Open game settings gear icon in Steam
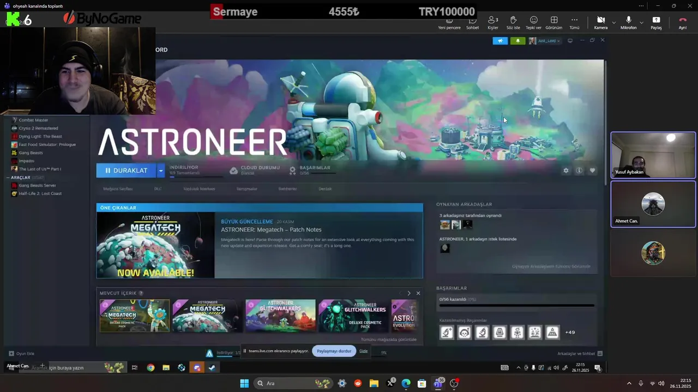This screenshot has height=392, width=698. pos(566,170)
